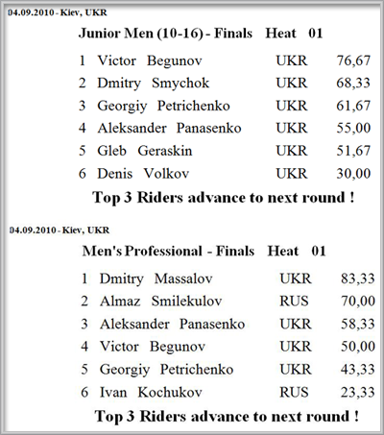Screen dimensions: 384x435
Task: Click Gleb Geraskin's row
Action: pos(225,151)
